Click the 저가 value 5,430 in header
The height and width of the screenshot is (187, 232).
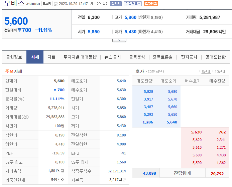130,32
